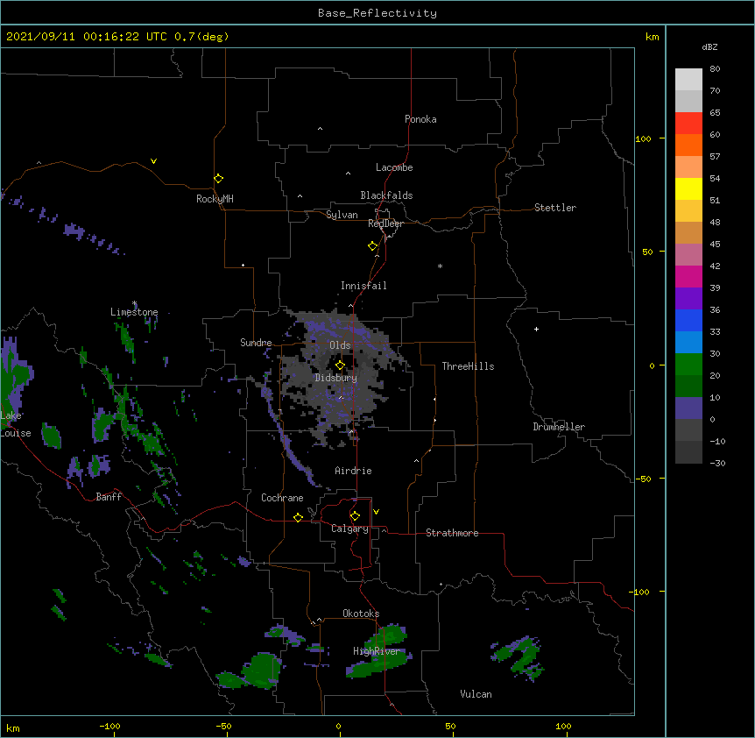The height and width of the screenshot is (738, 755).
Task: Click the Olds city label
Action: pyautogui.click(x=340, y=345)
